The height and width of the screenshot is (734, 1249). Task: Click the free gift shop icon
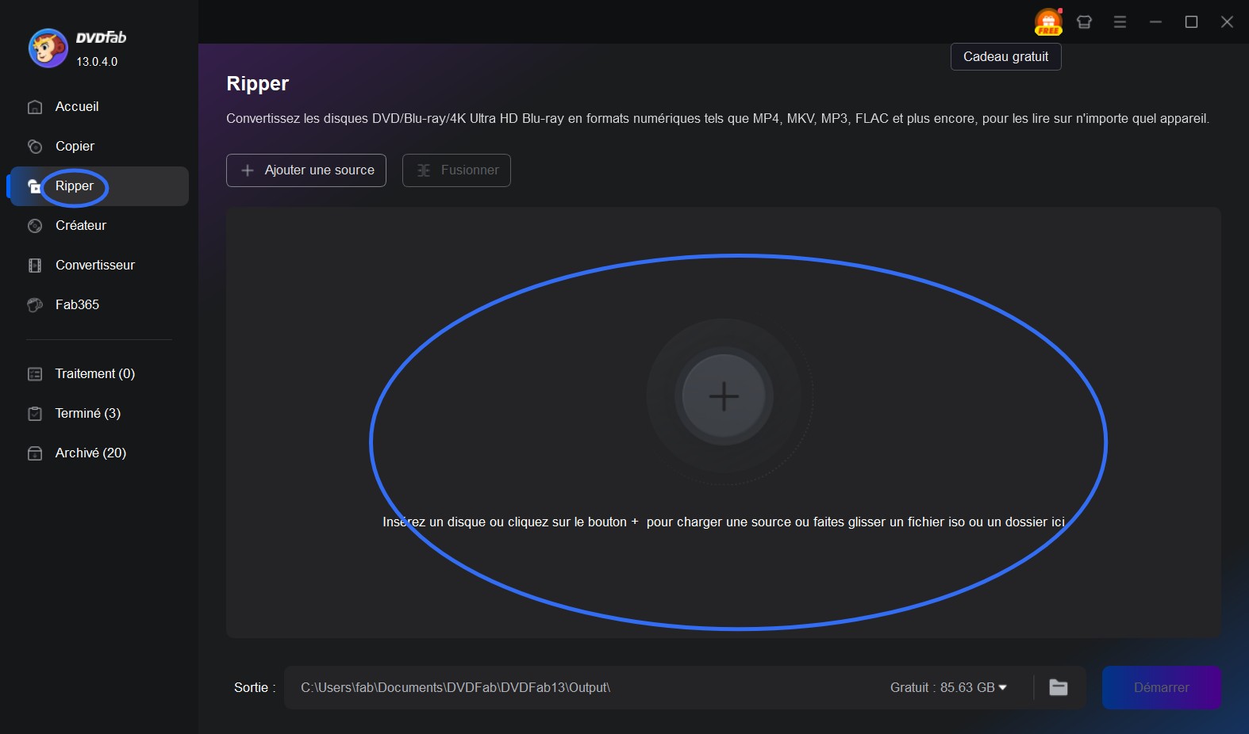pos(1048,22)
